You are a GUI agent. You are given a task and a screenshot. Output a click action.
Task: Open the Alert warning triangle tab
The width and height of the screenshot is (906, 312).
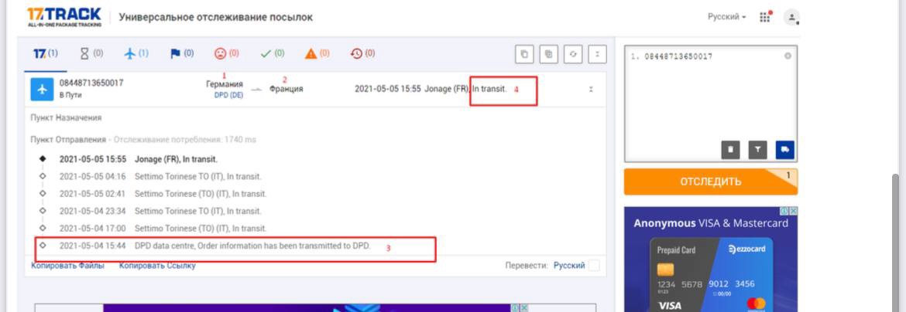pyautogui.click(x=317, y=53)
